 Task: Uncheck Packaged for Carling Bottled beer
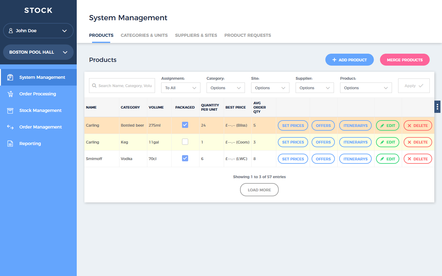[x=185, y=125]
